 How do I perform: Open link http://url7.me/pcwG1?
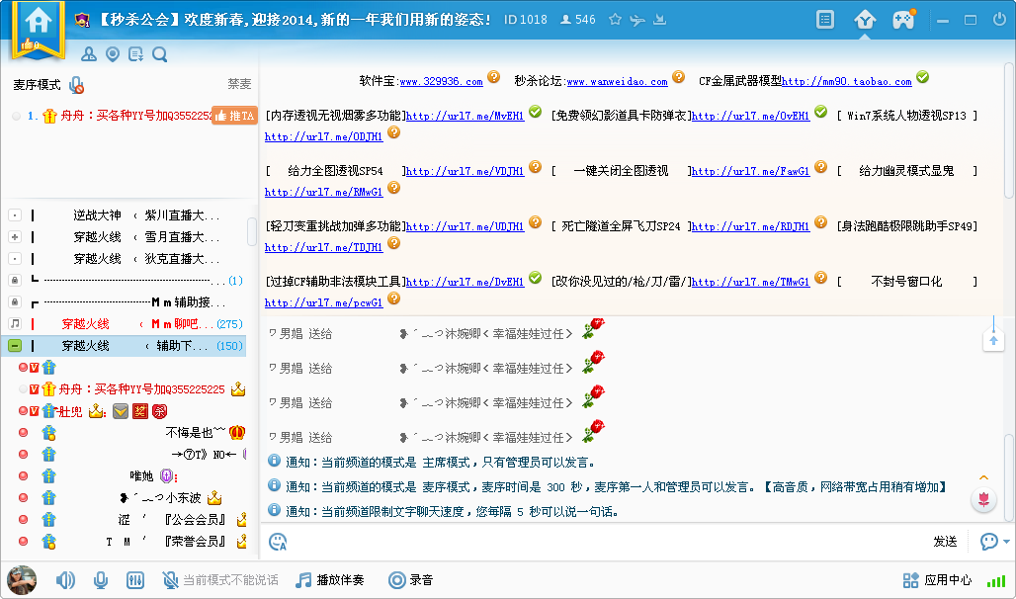point(323,303)
